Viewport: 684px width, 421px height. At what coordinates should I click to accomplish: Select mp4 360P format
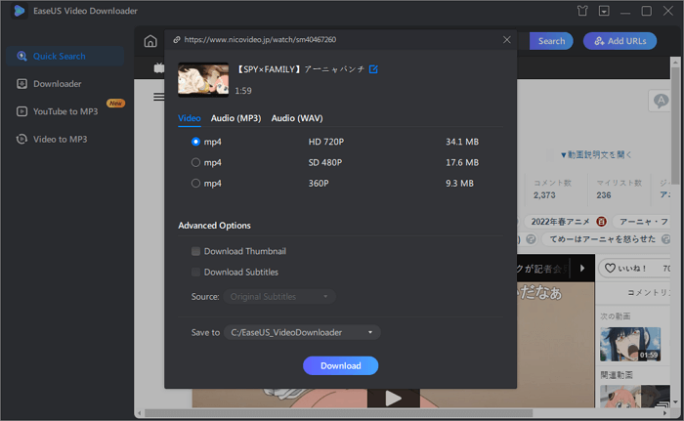point(195,184)
